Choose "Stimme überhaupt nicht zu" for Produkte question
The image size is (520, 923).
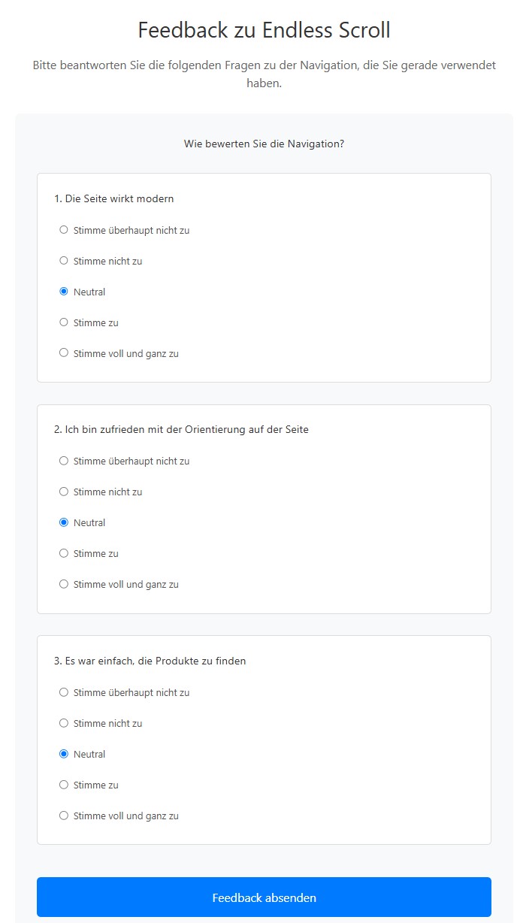pos(64,692)
